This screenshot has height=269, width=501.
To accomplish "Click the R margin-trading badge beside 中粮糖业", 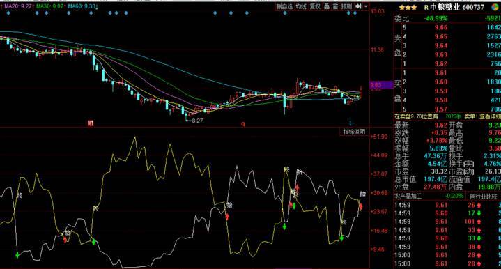I will [426, 8].
